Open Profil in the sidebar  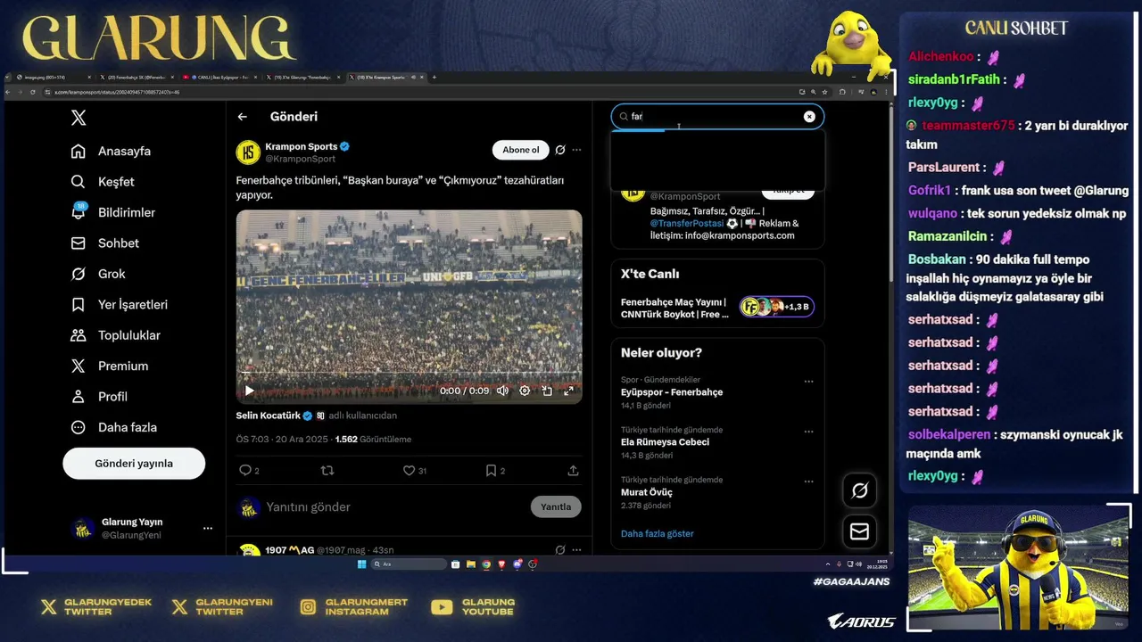pos(99,396)
